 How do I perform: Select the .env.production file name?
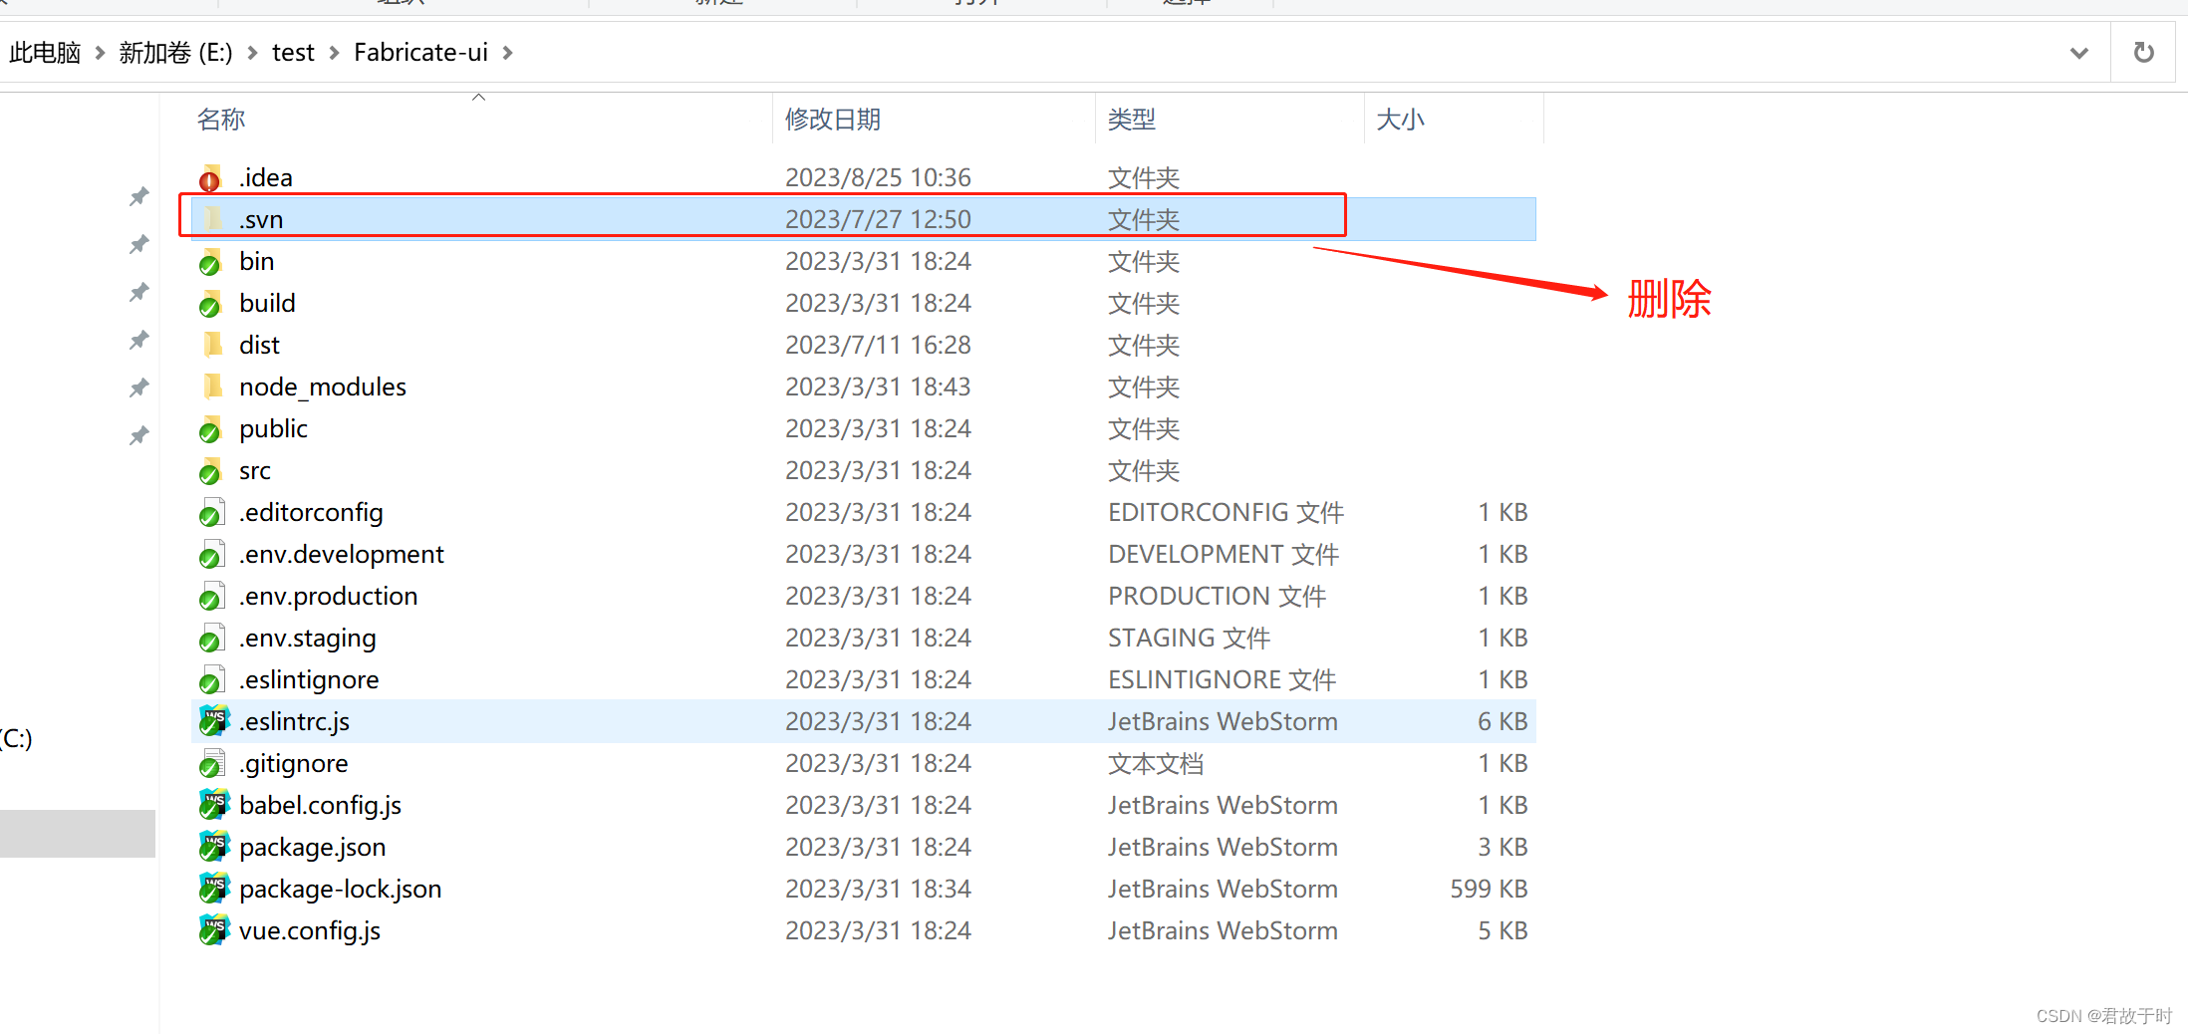[x=329, y=596]
